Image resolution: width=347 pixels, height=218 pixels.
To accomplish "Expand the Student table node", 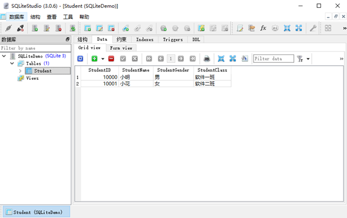I will point(20,71).
